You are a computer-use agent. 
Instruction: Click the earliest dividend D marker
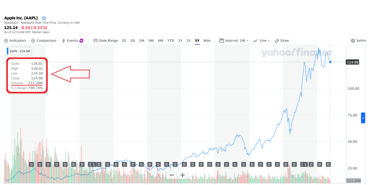31,164
